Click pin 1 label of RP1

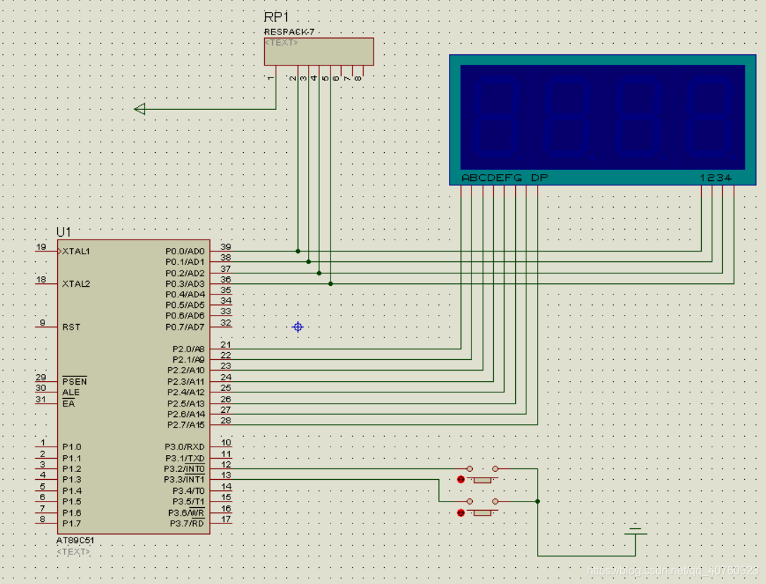click(271, 78)
